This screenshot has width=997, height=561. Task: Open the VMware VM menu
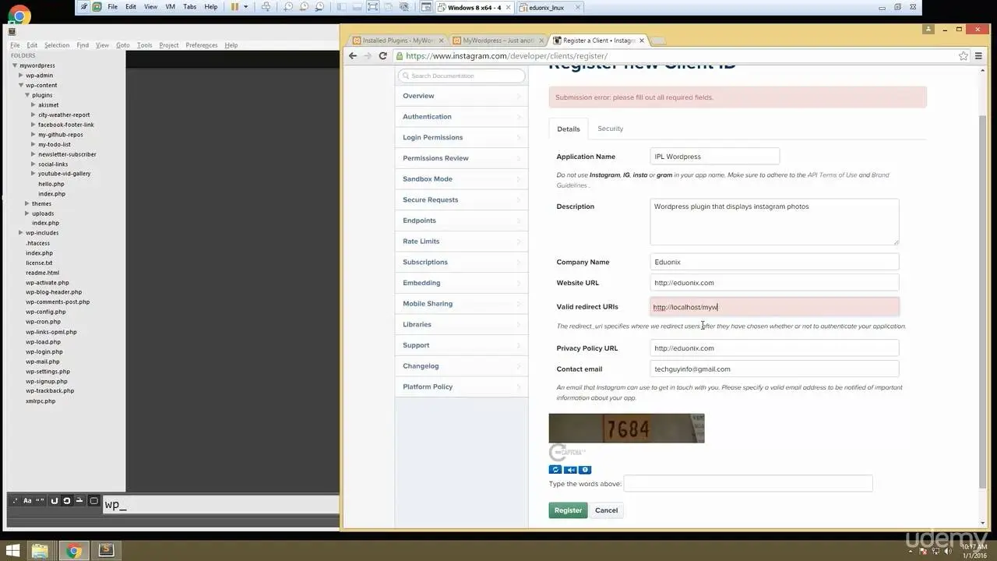(170, 7)
